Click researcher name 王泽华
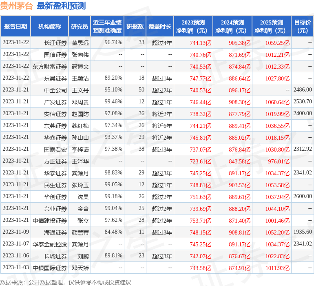Image resolution: width=314 pixels, height=286 pixels. tap(80, 161)
